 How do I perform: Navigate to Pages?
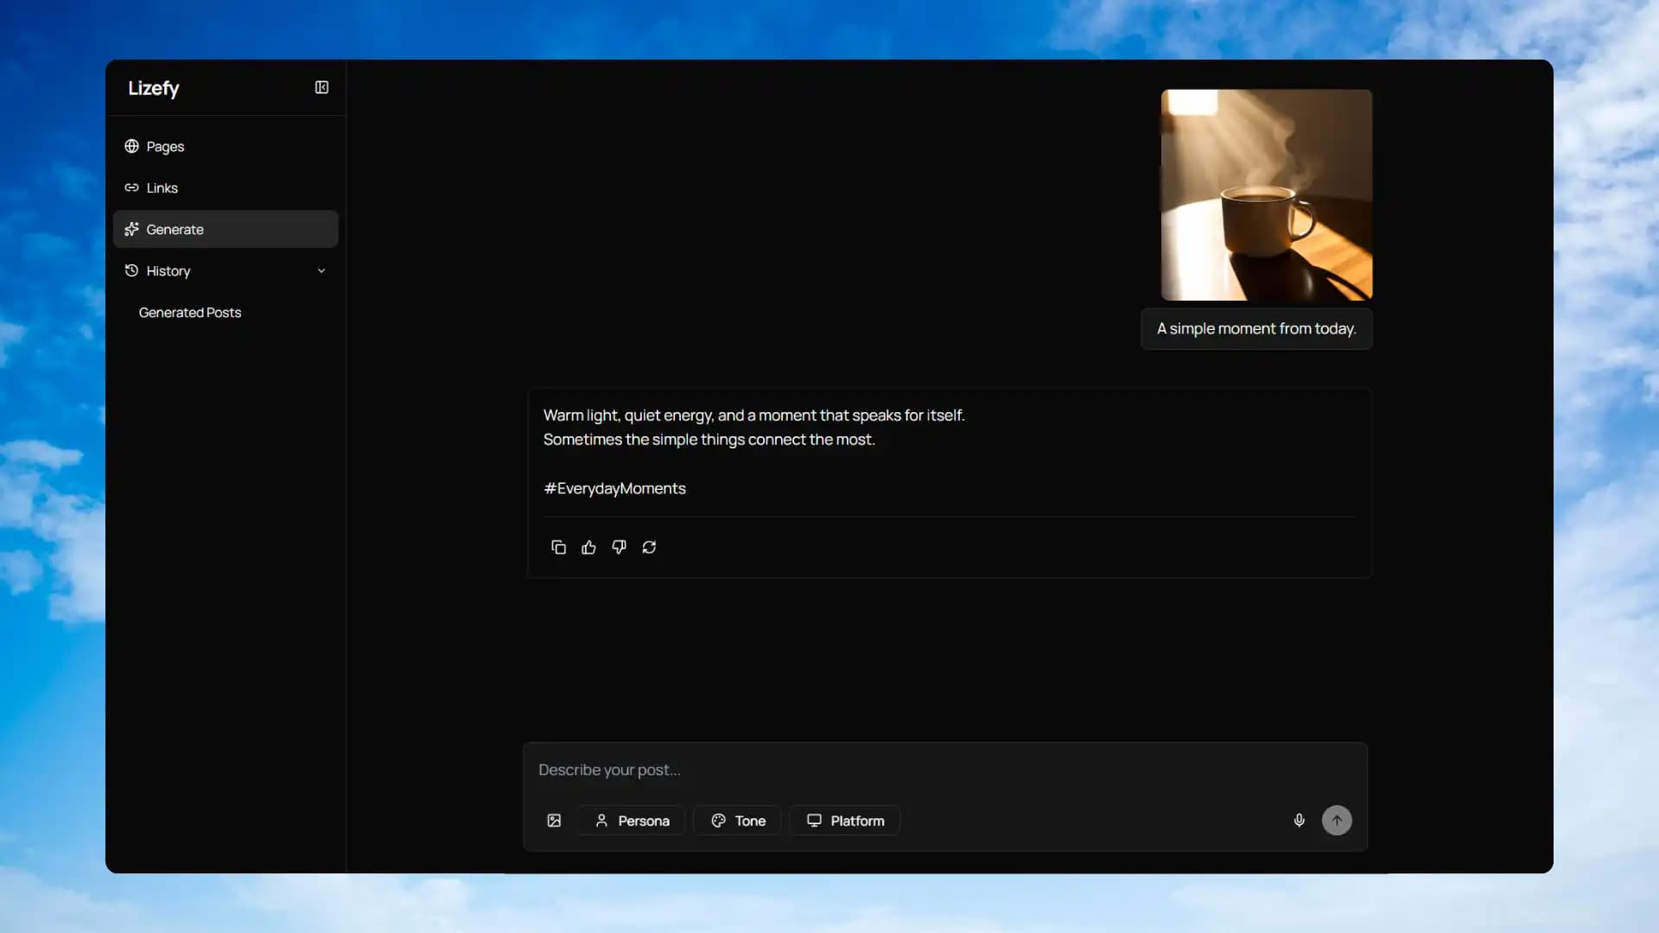[x=164, y=146]
